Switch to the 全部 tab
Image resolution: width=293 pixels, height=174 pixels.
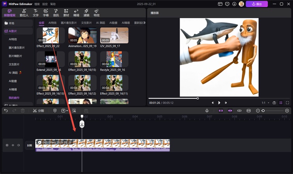42,23
